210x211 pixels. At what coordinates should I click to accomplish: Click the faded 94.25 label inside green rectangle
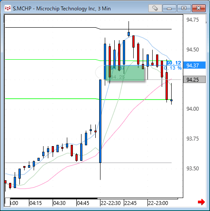[x=118, y=77]
